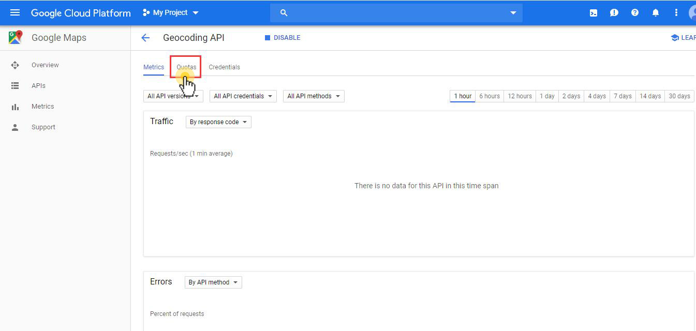Activate Cloud Shell terminal icon
This screenshot has height=331, width=696.
click(x=594, y=13)
